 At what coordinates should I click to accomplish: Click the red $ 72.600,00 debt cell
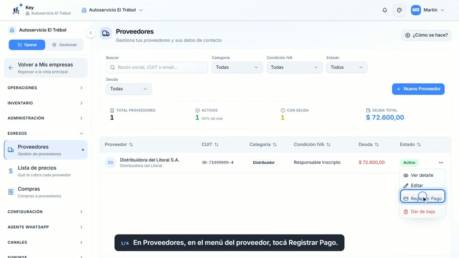coord(372,162)
